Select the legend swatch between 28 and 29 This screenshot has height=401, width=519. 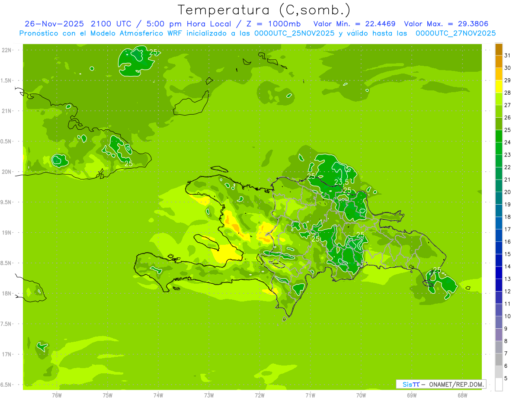pos(499,87)
